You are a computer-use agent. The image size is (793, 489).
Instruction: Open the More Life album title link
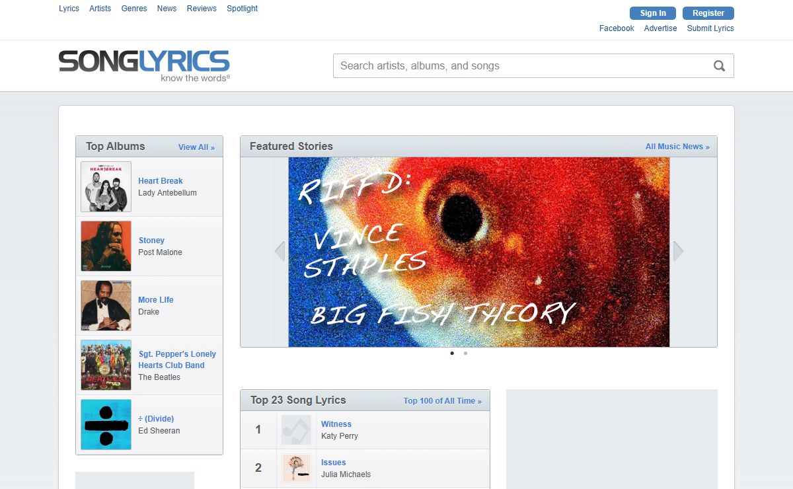[156, 300]
